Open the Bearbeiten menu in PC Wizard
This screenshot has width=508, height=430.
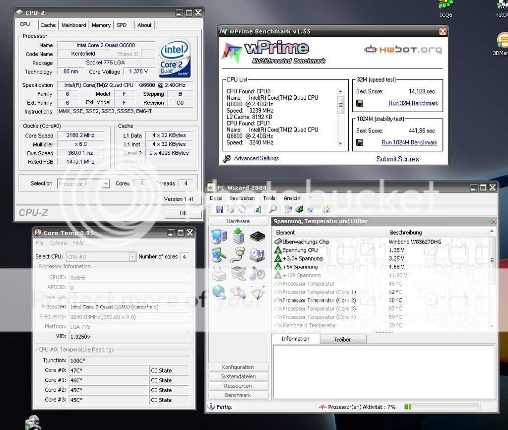242,198
